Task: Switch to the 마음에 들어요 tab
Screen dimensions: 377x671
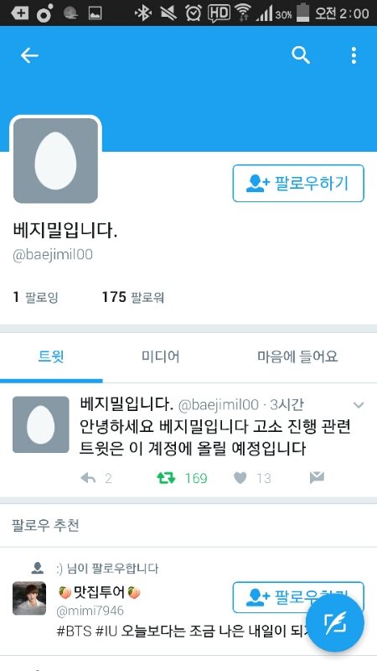Action: click(297, 356)
